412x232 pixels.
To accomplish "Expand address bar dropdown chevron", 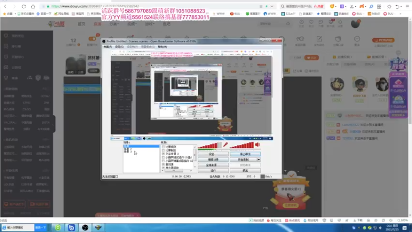I will [x=272, y=6].
